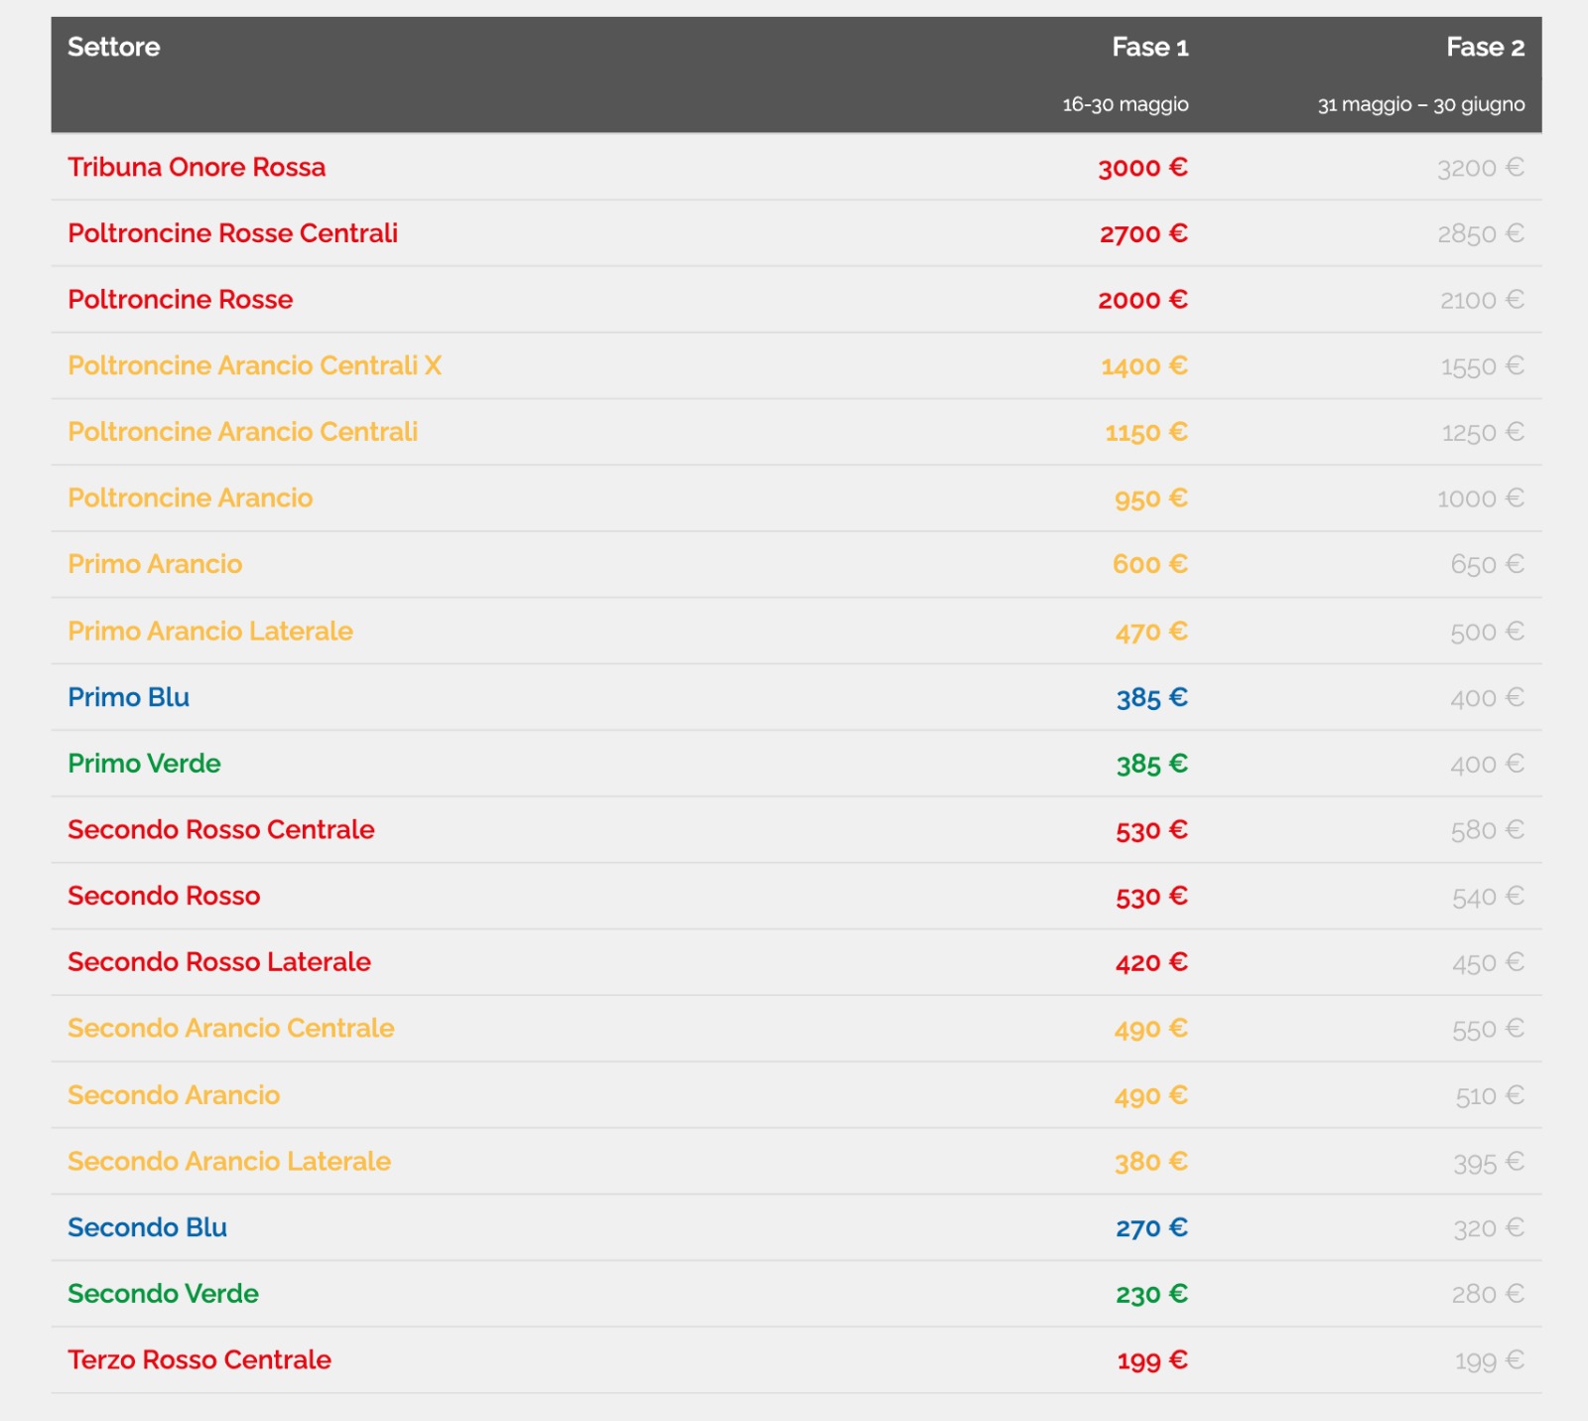Click the Fase 2 column header
Screen dimensions: 1588x1421
click(x=1484, y=47)
